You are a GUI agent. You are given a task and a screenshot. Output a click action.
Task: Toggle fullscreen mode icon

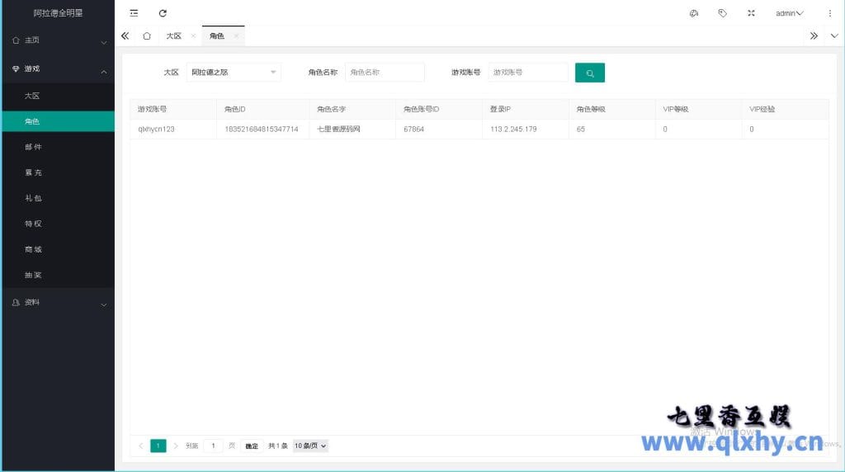[751, 13]
